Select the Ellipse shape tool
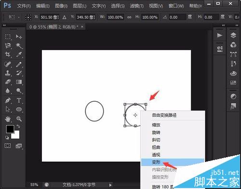This screenshot has width=241, height=189. [x=19, y=109]
